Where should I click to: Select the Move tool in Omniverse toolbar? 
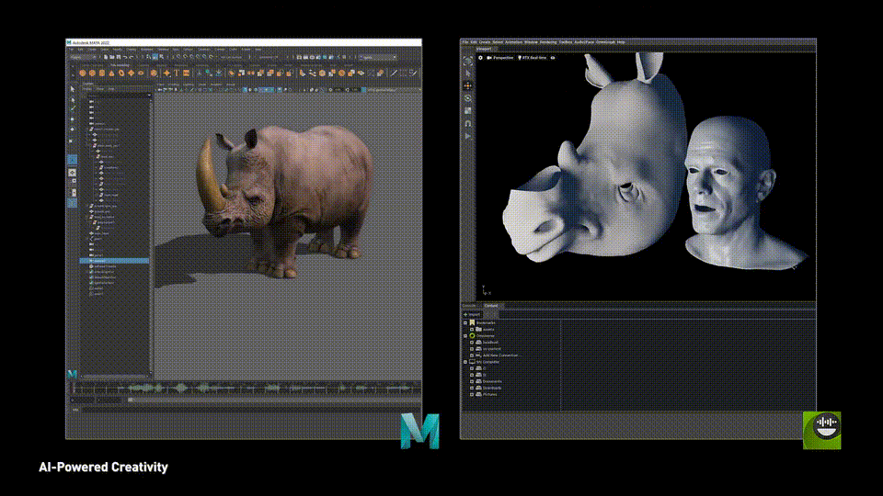[x=467, y=85]
